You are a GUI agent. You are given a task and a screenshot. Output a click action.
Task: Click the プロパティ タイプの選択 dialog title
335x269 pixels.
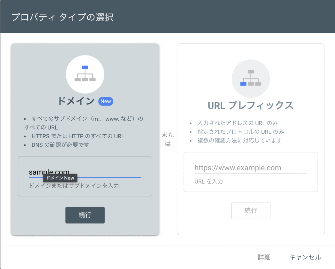[x=62, y=17]
